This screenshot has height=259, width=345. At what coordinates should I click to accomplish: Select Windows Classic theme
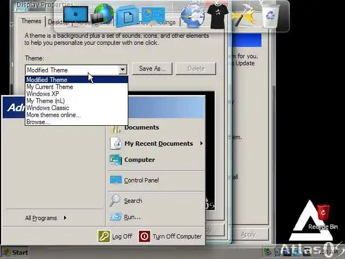77,108
